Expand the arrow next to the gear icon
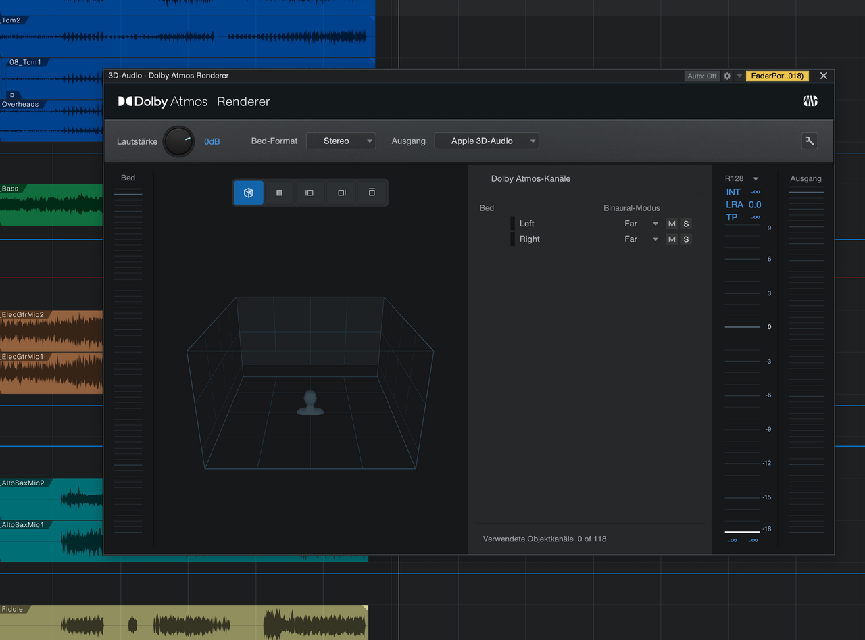 click(739, 76)
